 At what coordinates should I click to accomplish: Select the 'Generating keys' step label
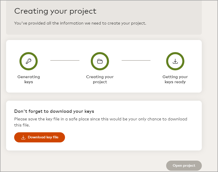point(29,79)
